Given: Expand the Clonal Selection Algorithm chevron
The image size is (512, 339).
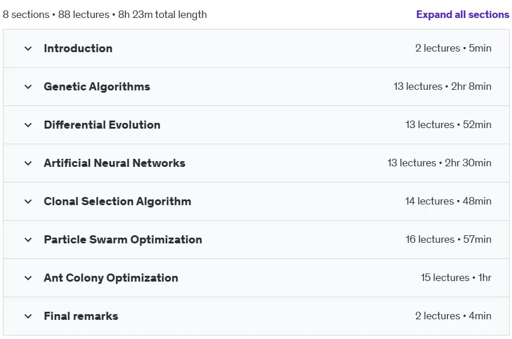Looking at the screenshot, I should click(28, 202).
